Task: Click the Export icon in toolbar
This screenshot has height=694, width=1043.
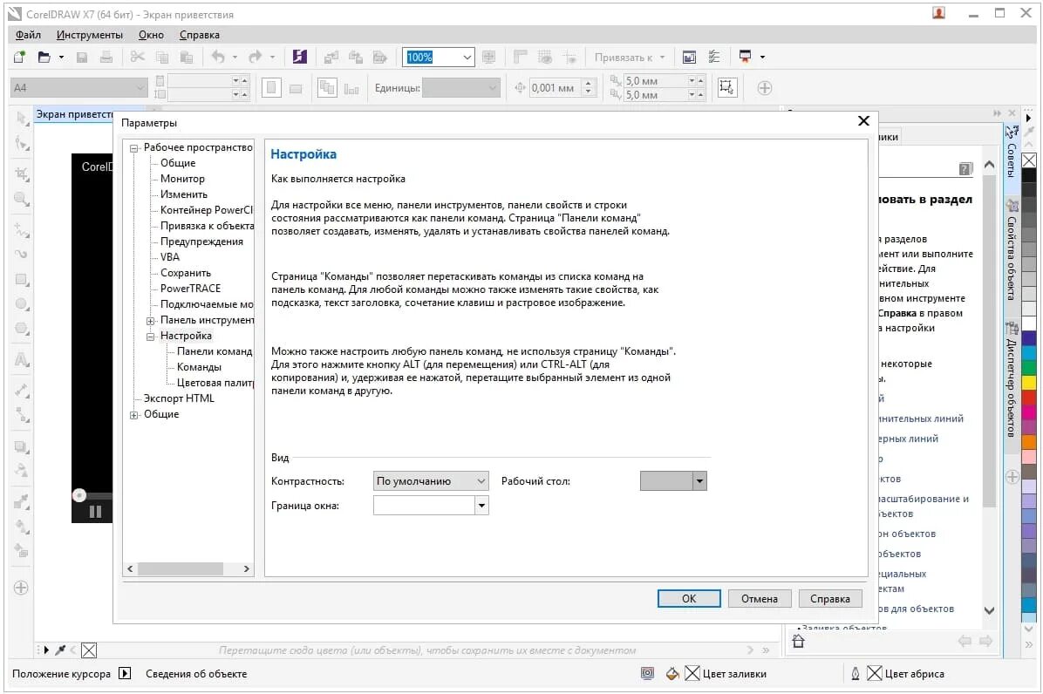Action: pos(355,58)
